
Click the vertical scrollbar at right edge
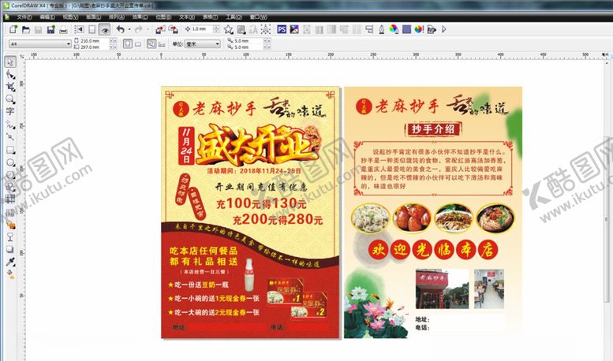607,219
